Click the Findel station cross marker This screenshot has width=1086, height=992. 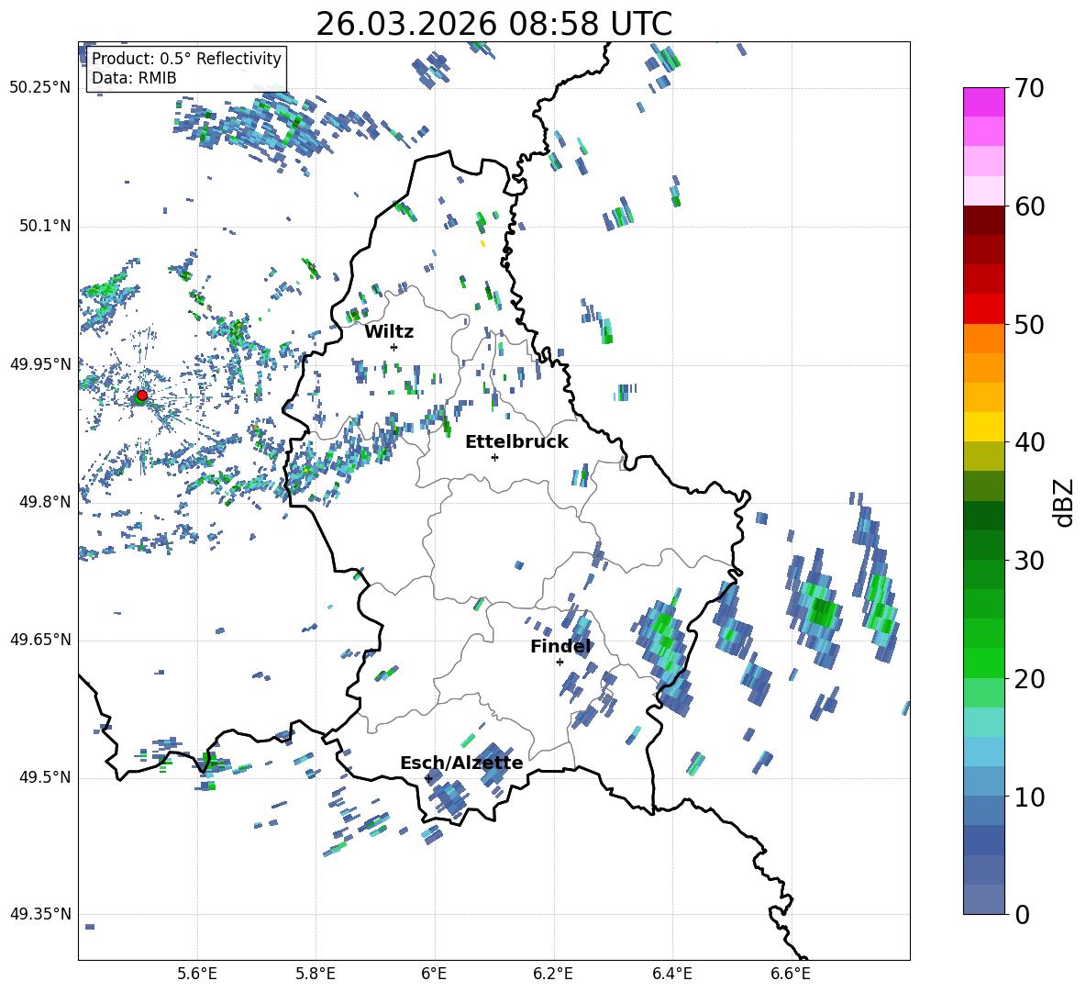pyautogui.click(x=560, y=662)
